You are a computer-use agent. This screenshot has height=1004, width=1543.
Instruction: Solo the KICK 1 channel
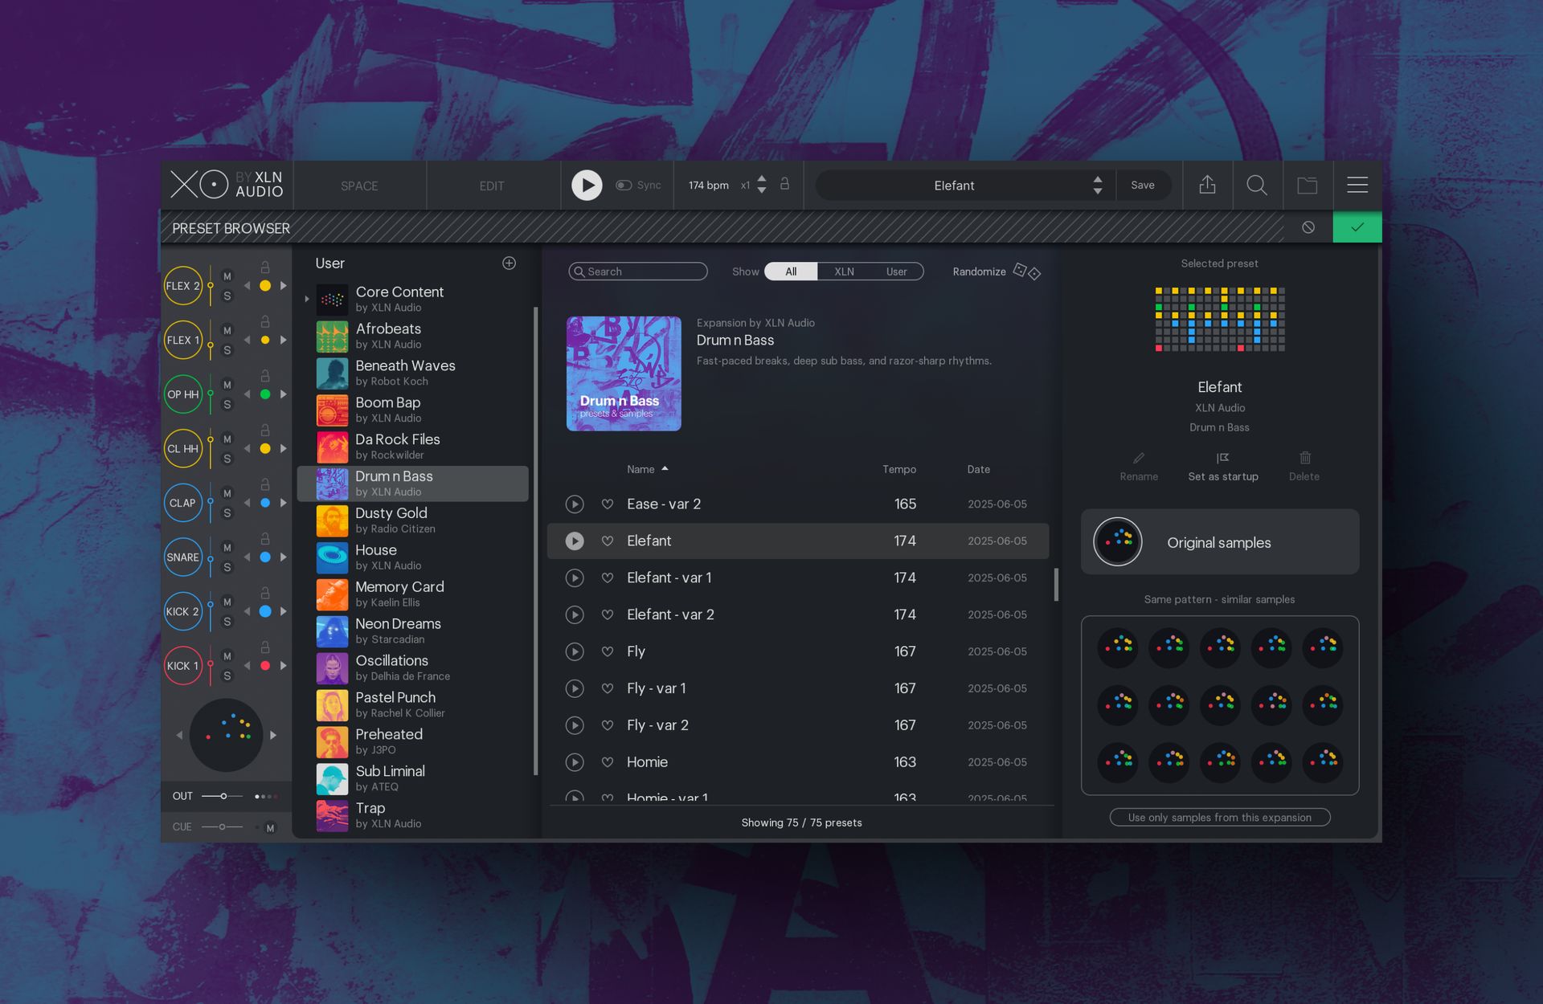pos(227,675)
